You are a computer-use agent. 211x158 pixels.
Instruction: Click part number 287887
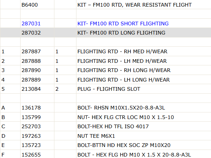coord(31,51)
